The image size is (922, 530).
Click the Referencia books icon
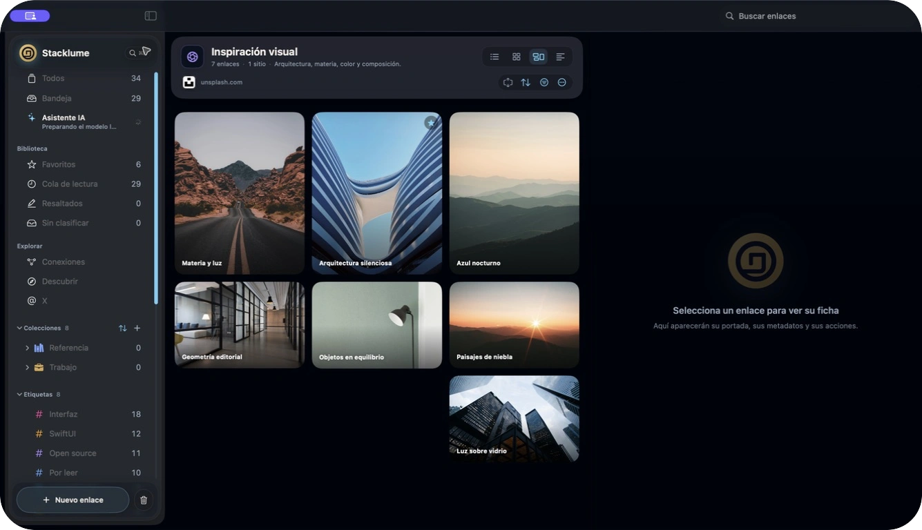point(39,348)
